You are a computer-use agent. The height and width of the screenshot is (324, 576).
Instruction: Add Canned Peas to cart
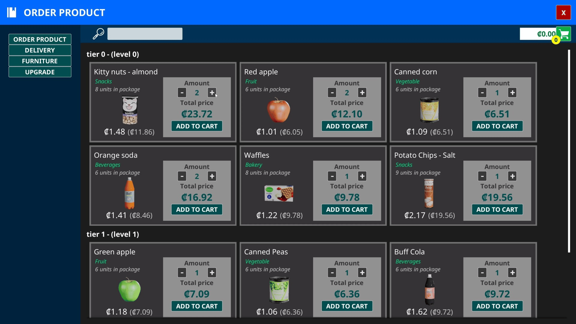pyautogui.click(x=347, y=306)
